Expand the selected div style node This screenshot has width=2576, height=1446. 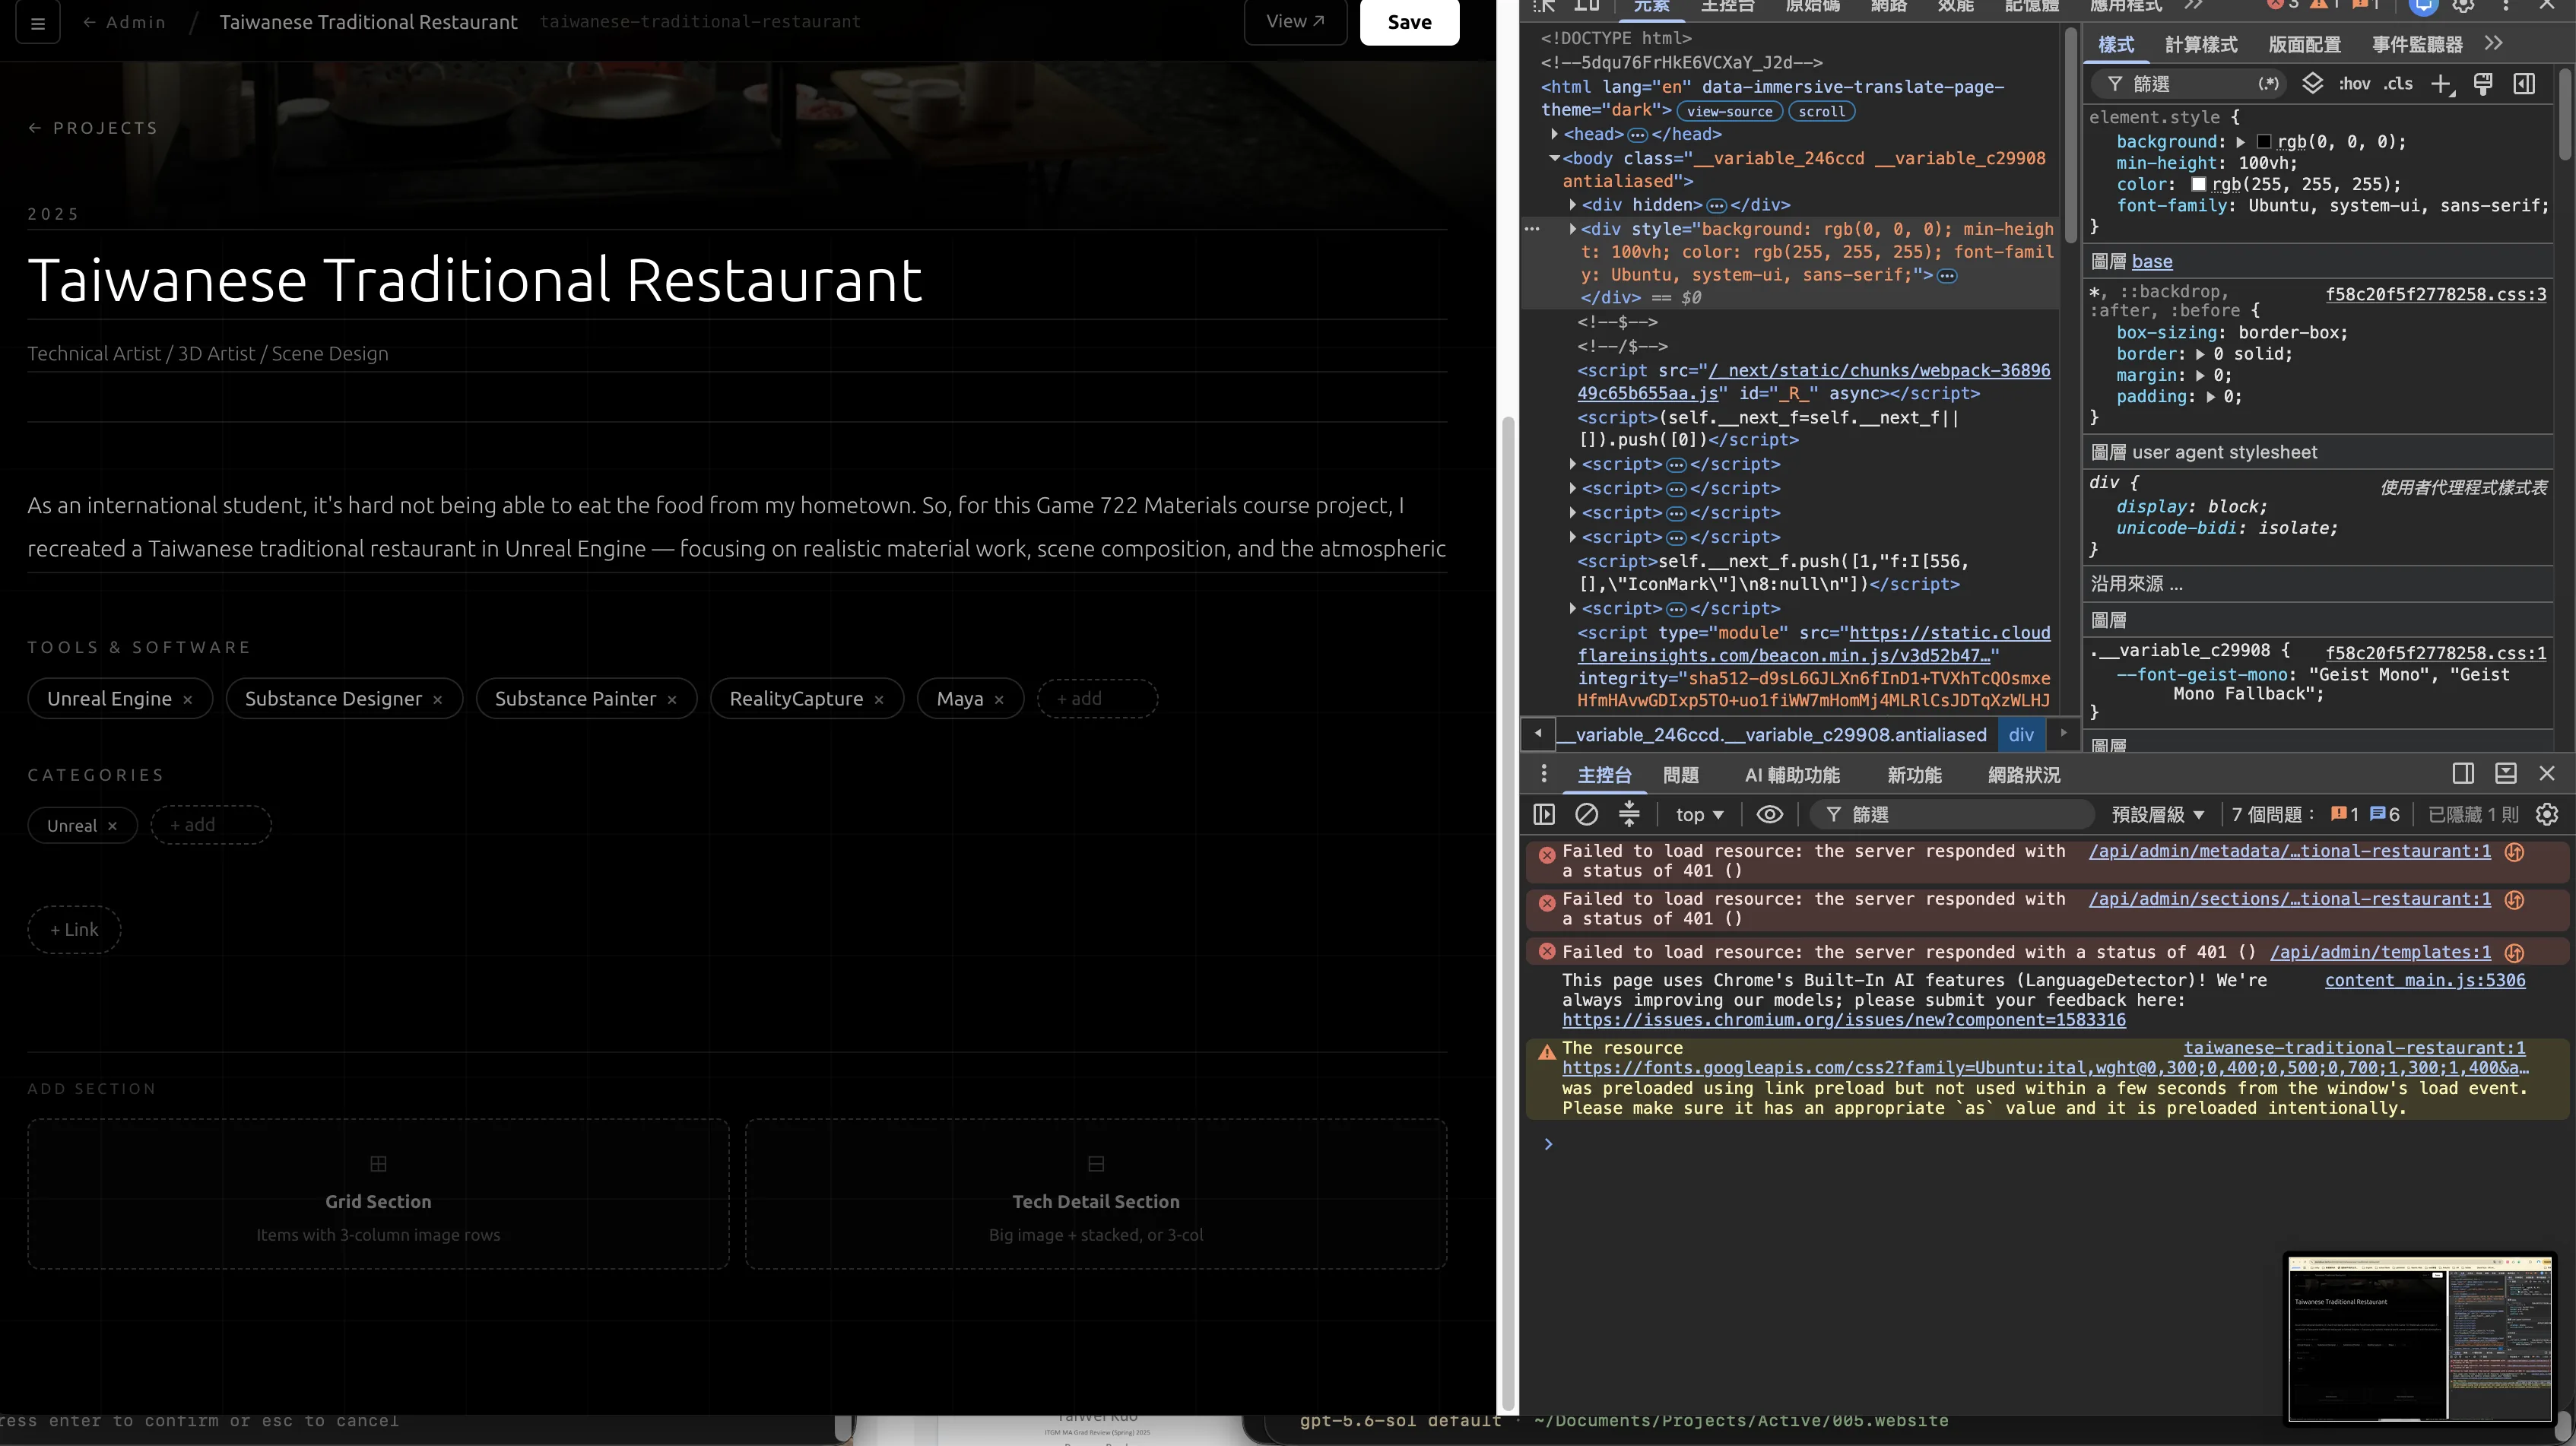[1573, 229]
